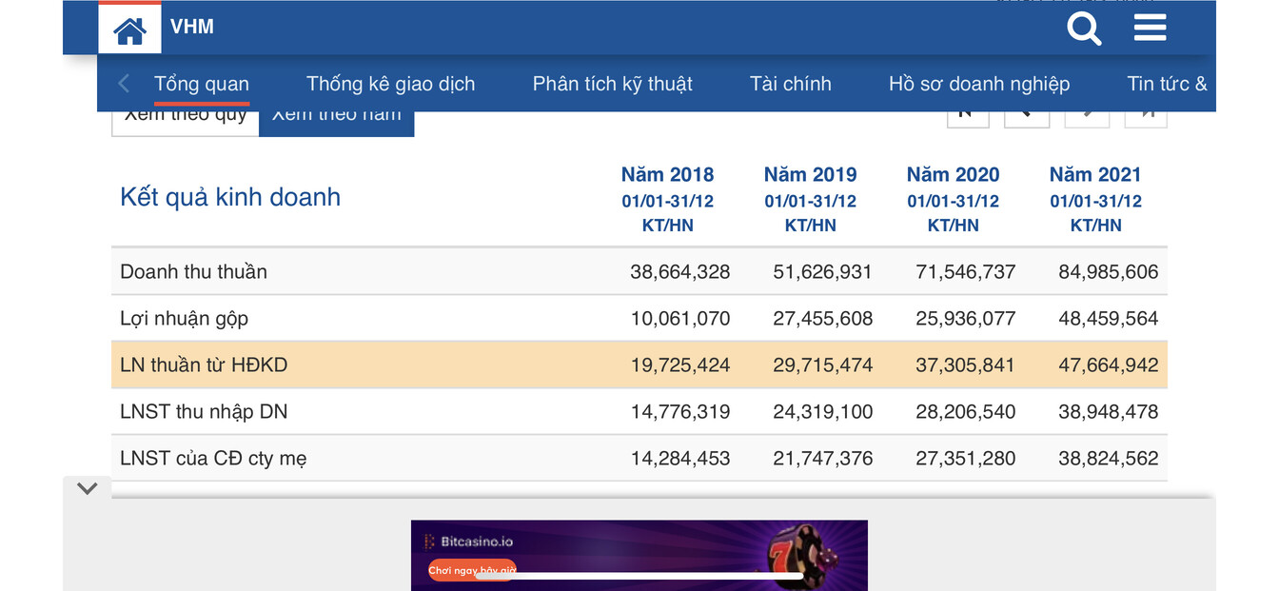
Task: Click the Bitcasino.io ad banner logo
Action: coord(468,542)
